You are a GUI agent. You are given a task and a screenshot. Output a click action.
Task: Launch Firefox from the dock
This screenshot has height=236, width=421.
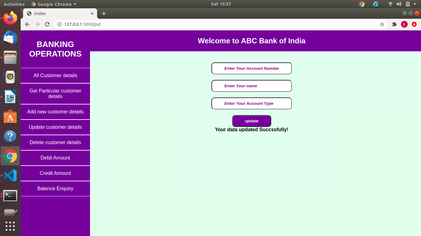10,18
